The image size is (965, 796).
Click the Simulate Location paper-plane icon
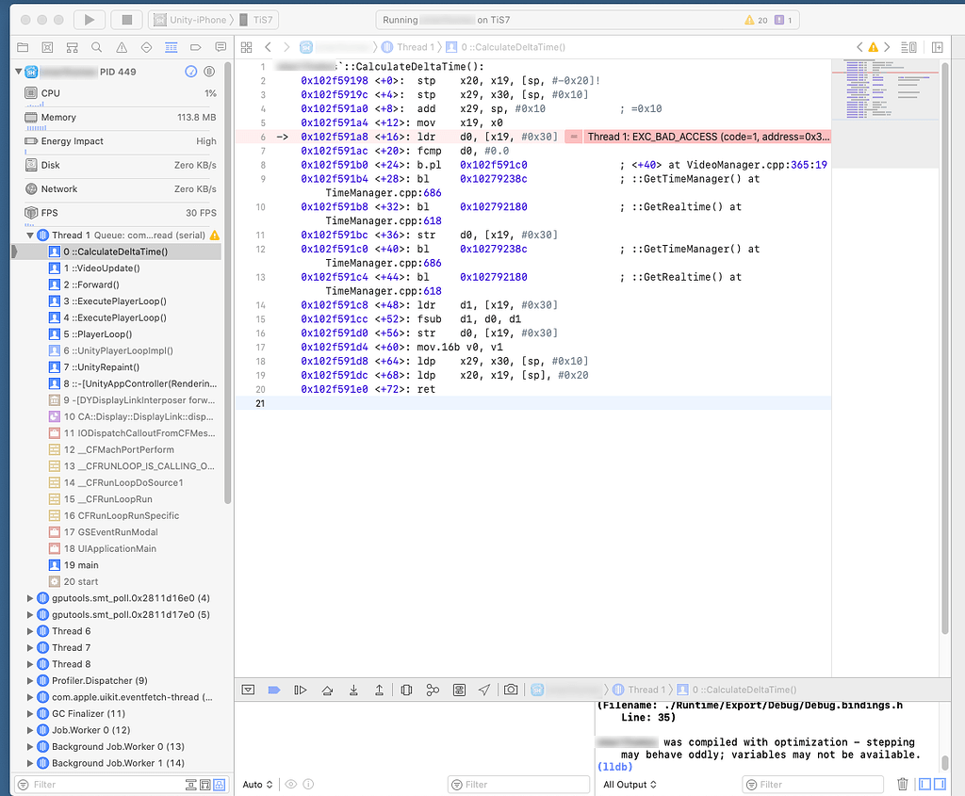pos(484,690)
